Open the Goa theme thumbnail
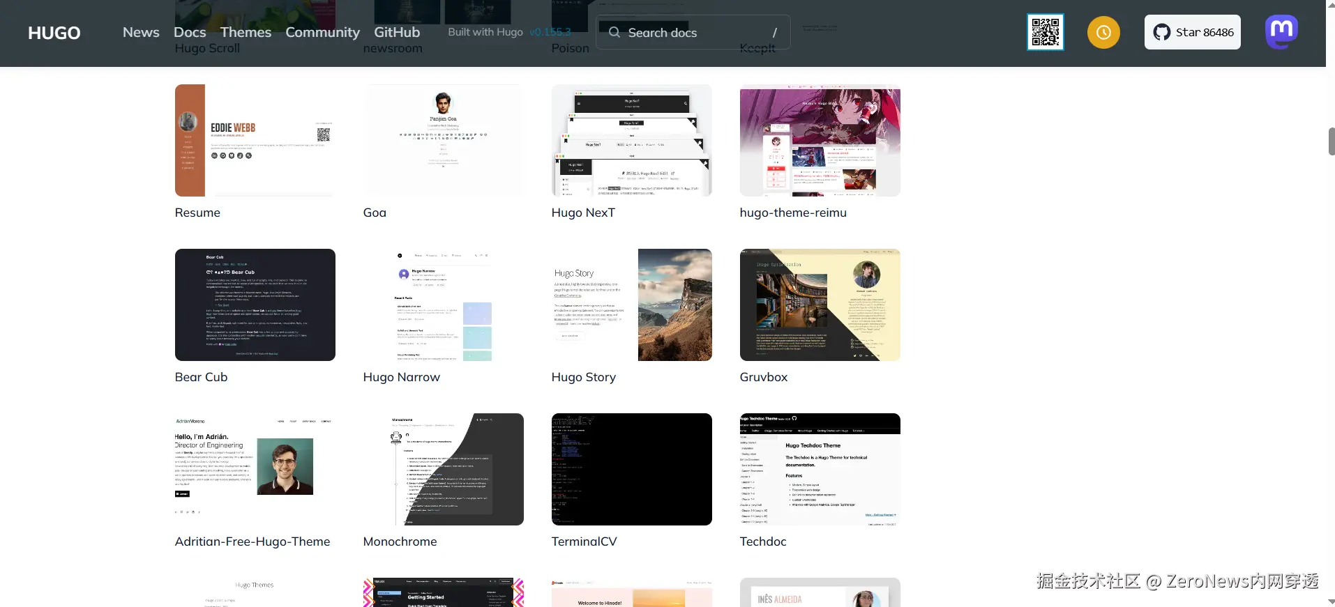Viewport: 1335px width, 607px height. [444, 141]
